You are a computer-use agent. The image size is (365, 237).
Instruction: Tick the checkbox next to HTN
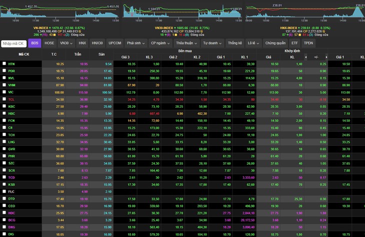click(x=4, y=63)
